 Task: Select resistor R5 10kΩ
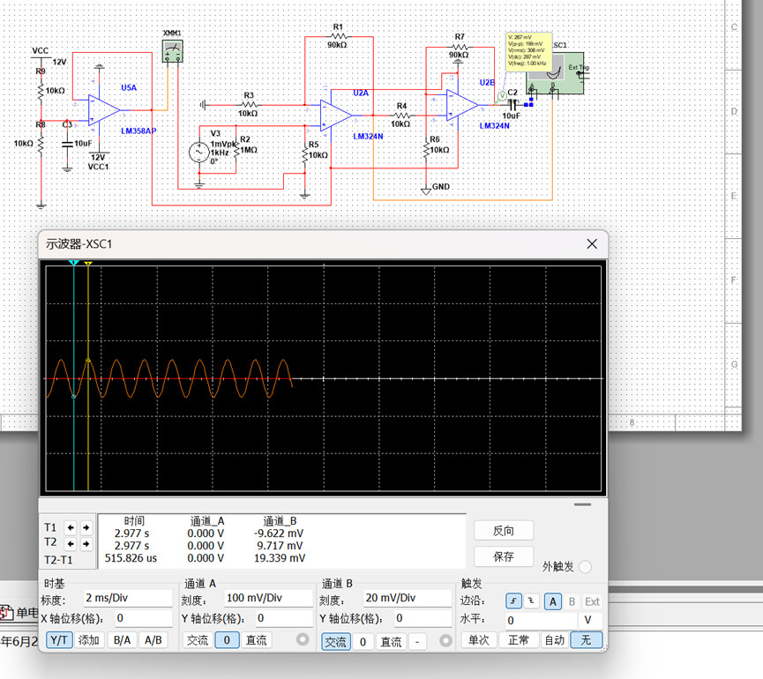click(x=305, y=154)
